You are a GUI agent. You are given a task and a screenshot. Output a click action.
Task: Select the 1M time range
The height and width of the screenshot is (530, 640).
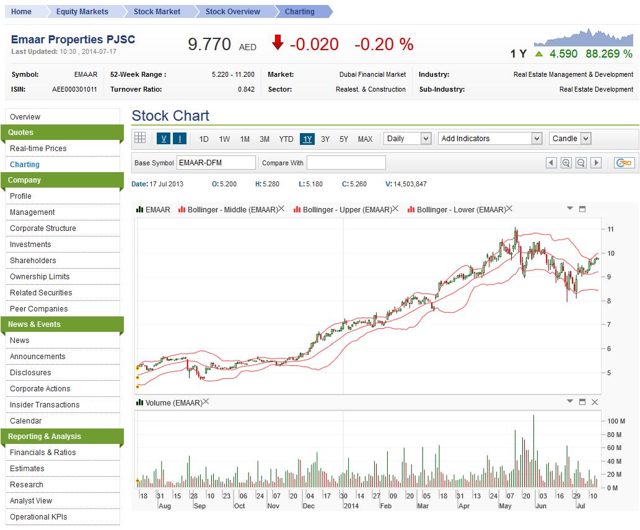click(245, 139)
